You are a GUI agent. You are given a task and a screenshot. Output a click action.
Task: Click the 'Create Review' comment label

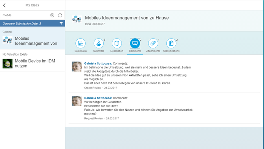pyautogui.click(x=92, y=88)
